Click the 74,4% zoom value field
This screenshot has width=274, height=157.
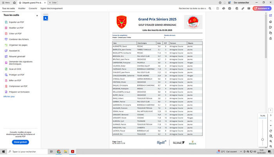(263, 116)
